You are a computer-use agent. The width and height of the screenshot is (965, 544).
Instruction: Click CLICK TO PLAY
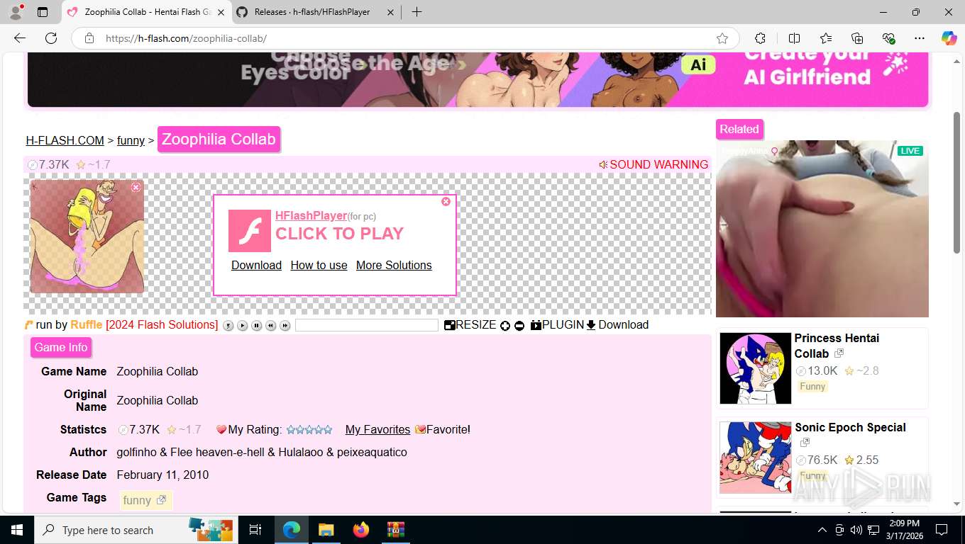(x=339, y=234)
